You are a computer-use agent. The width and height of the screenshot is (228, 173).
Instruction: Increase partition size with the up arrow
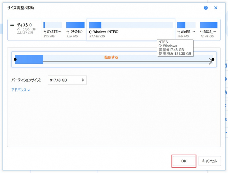click(83, 79)
